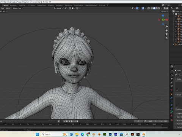Open the viewport shading options arrow
Viewport: 182px width, 137px height.
pyautogui.click(x=162, y=8)
